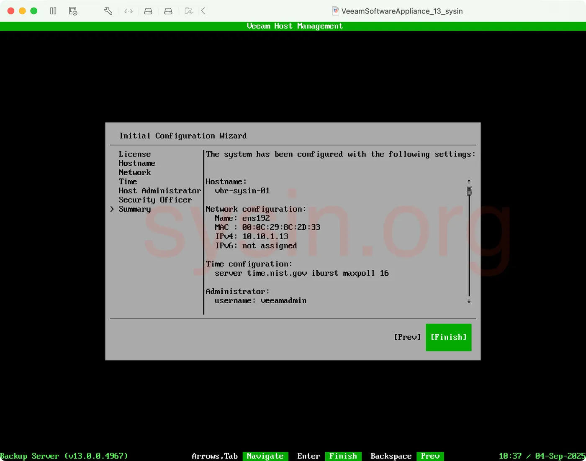The width and height of the screenshot is (586, 461).
Task: Click the Finish hint in bottom bar
Action: click(x=343, y=456)
